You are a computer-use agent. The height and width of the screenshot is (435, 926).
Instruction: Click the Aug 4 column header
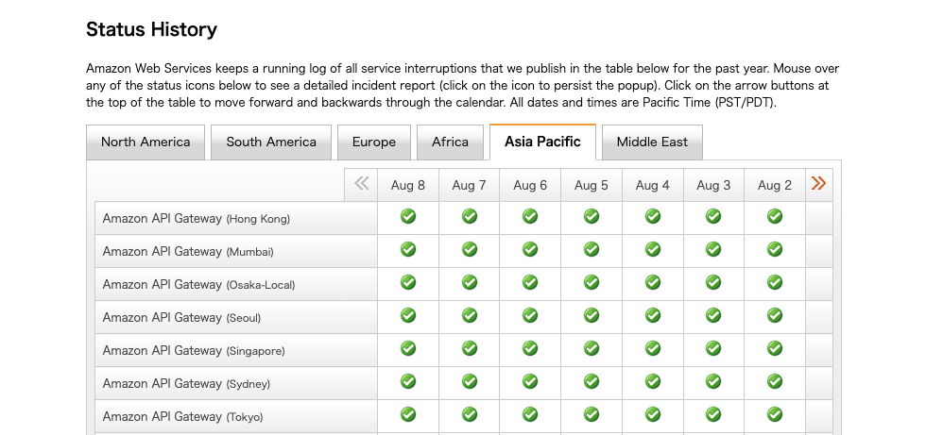(653, 185)
